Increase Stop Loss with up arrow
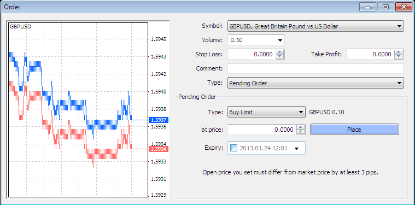415x205 pixels. [x=280, y=52]
